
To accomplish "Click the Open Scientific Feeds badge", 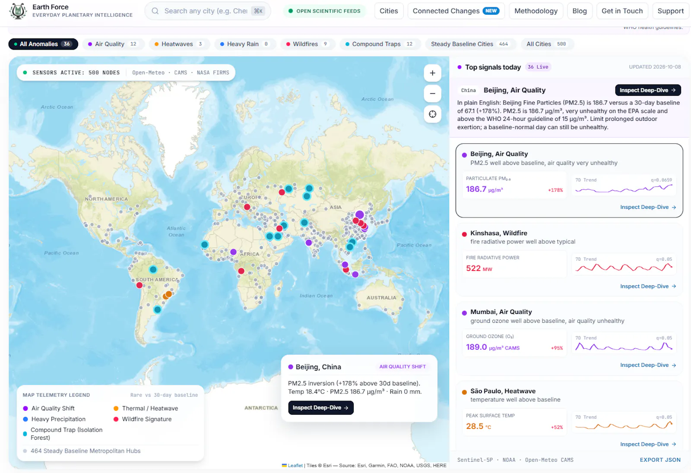I will click(x=324, y=11).
